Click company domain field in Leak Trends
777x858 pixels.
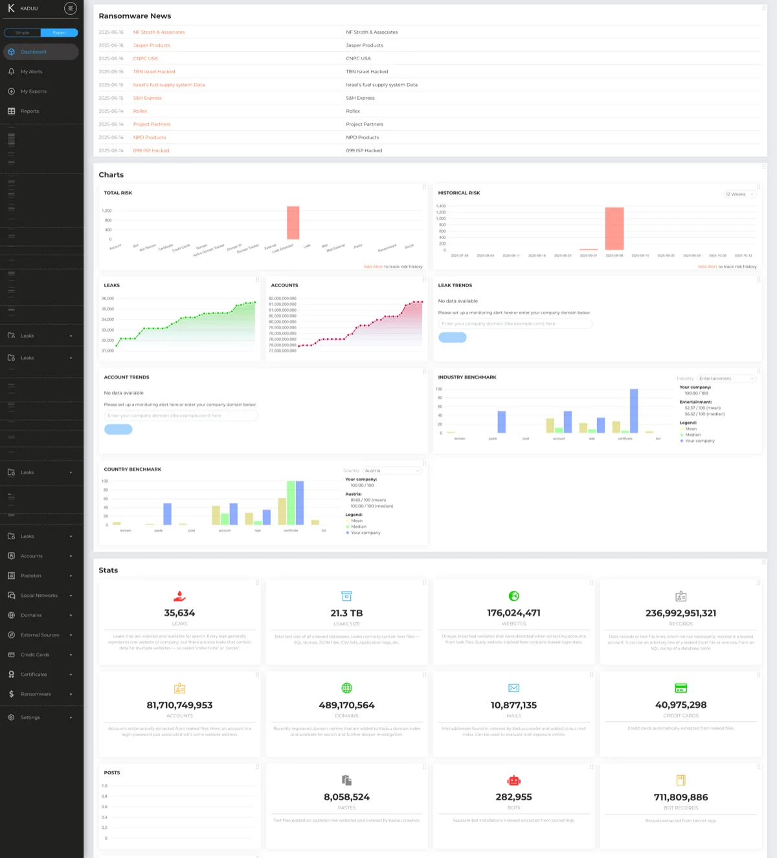coord(515,323)
